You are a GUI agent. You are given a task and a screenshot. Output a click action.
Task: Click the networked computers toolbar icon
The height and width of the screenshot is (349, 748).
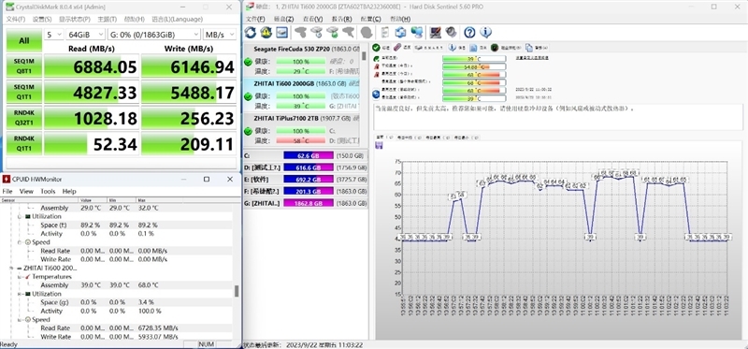click(417, 33)
